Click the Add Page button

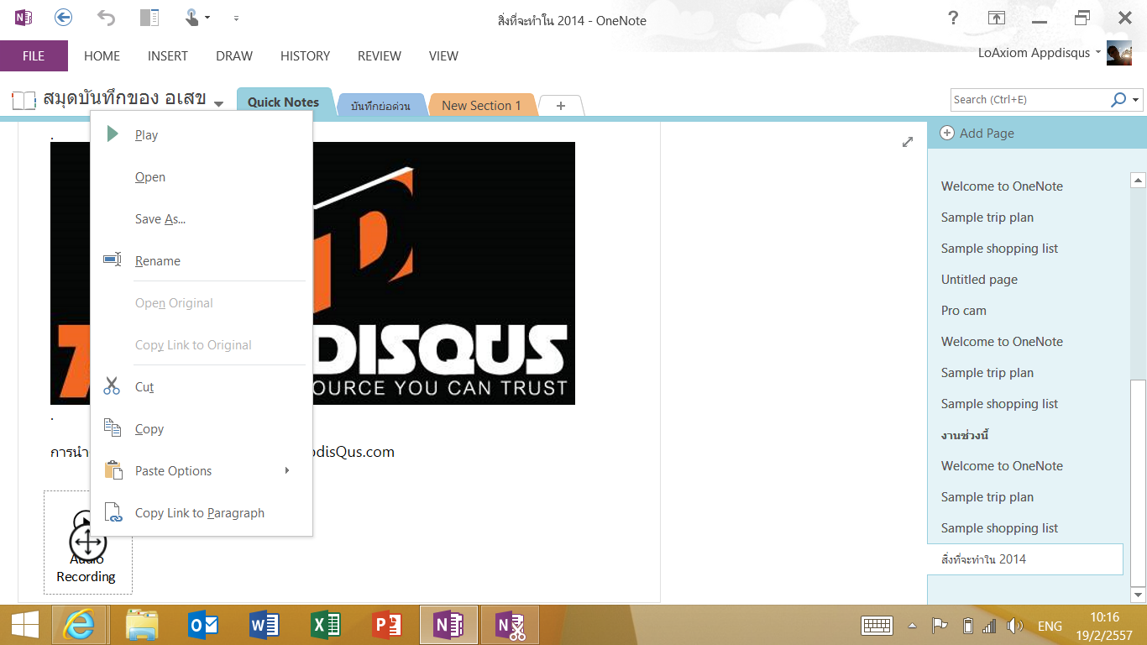point(977,133)
